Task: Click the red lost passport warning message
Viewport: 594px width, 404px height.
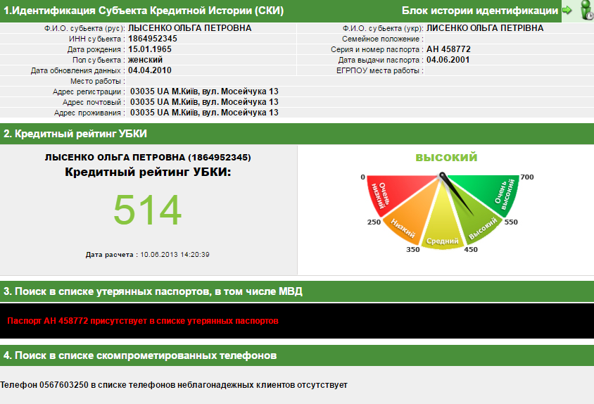Action: point(143,321)
